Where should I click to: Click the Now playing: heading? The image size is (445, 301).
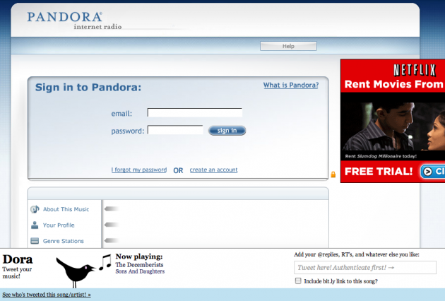click(139, 256)
